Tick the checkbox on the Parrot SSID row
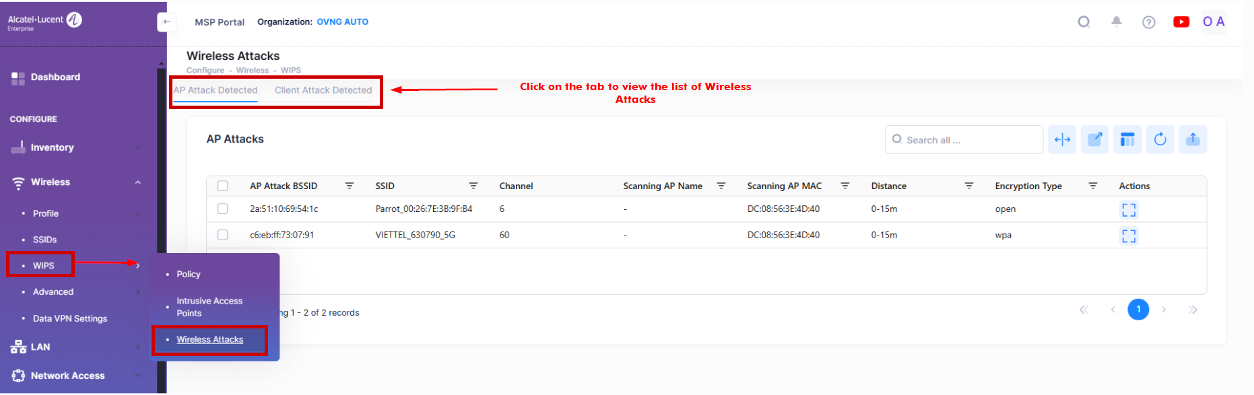Viewport: 1254px width, 395px height. pyautogui.click(x=223, y=209)
